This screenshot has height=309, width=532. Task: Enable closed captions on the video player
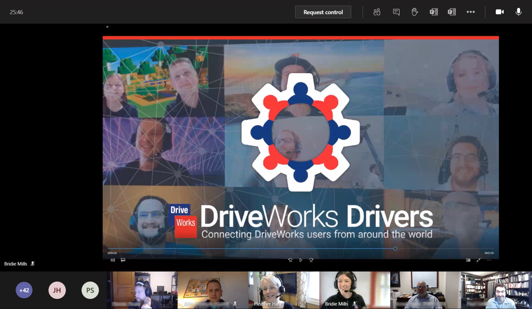pos(123,260)
